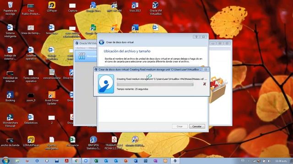
Task: Select the zoom_0 desktop file
Action: coord(31,97)
